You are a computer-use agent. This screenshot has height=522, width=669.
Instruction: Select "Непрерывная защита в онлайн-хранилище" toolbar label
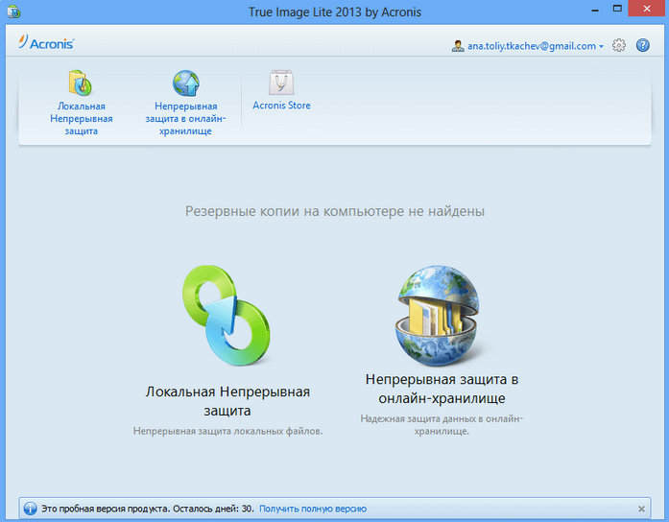[185, 118]
